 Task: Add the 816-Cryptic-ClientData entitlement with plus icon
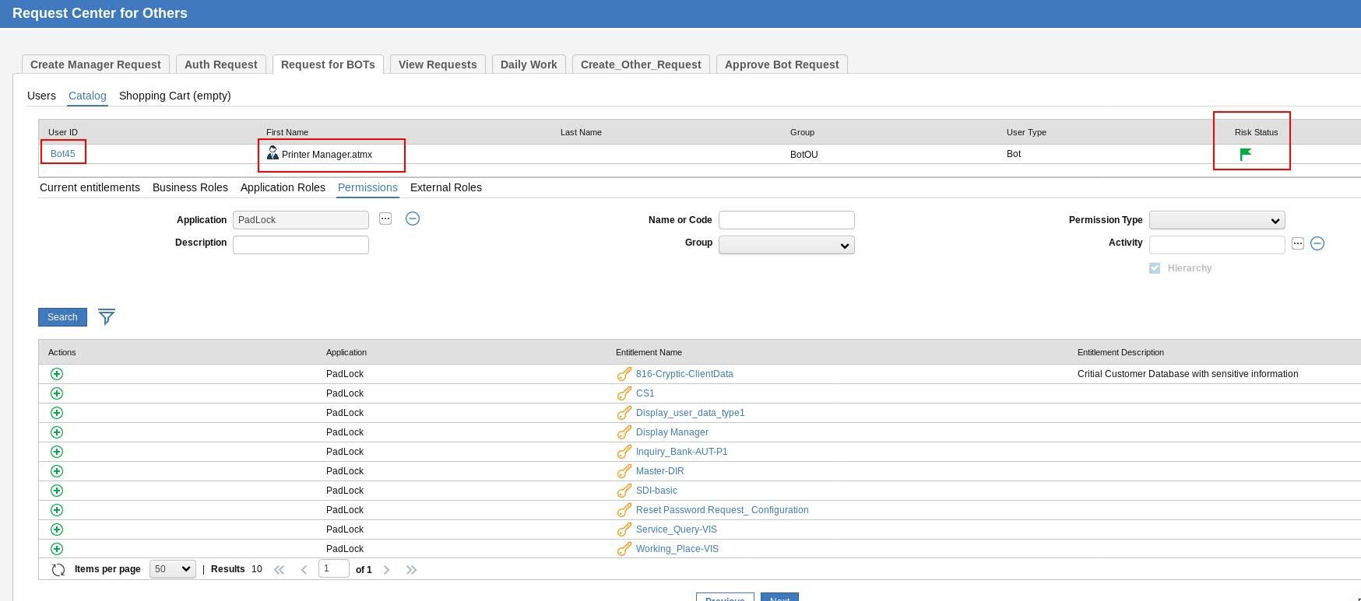point(57,374)
